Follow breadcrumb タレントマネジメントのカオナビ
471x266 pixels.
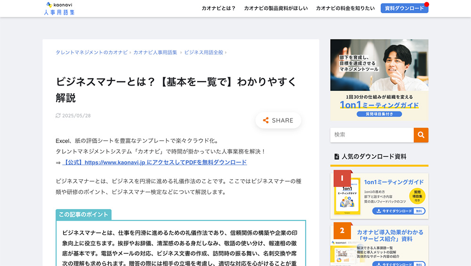(92, 53)
